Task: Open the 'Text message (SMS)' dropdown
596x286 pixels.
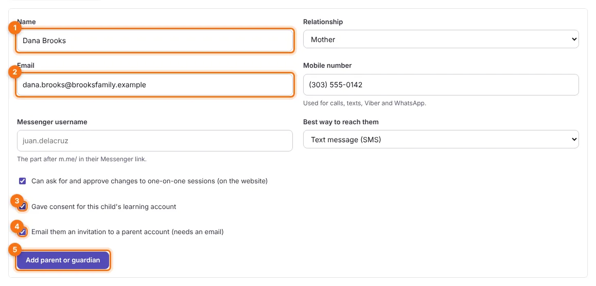Action: point(441,140)
